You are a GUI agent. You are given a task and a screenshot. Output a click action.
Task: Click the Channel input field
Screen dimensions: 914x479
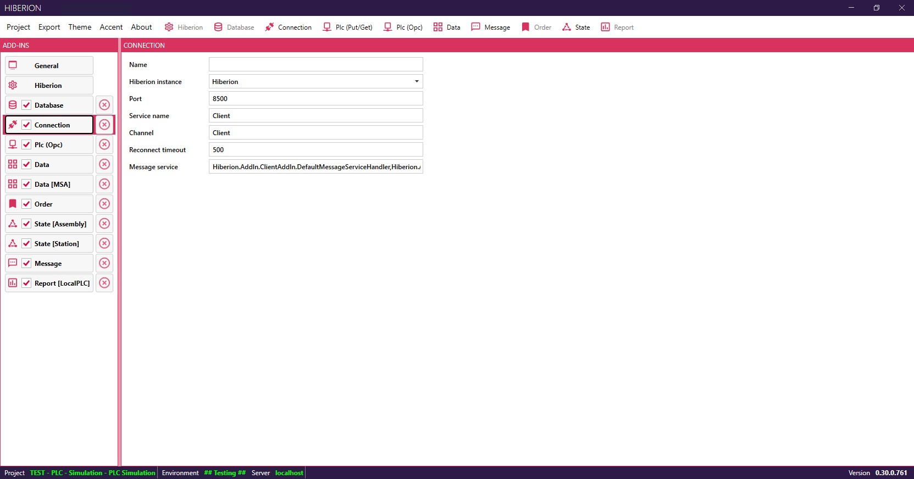[316, 132]
